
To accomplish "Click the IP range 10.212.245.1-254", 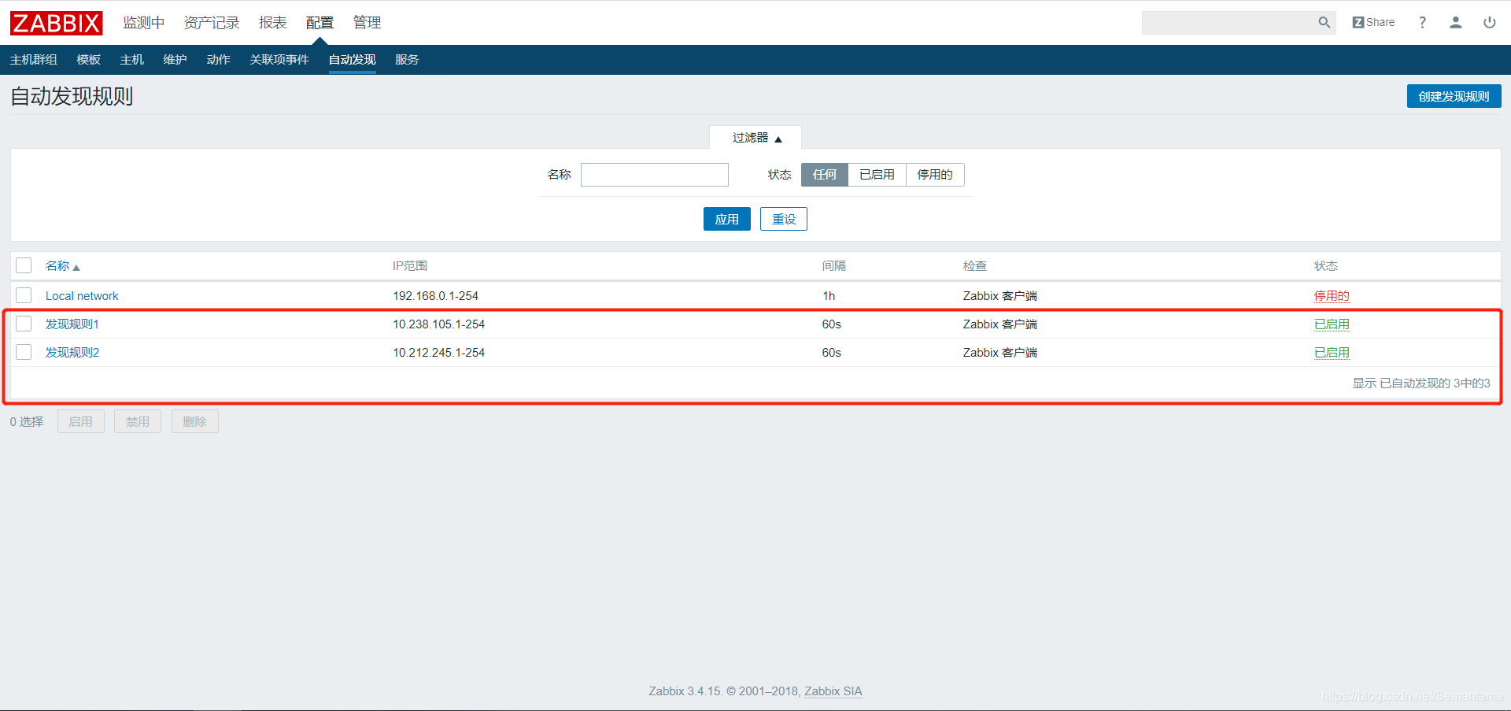I will coord(438,353).
